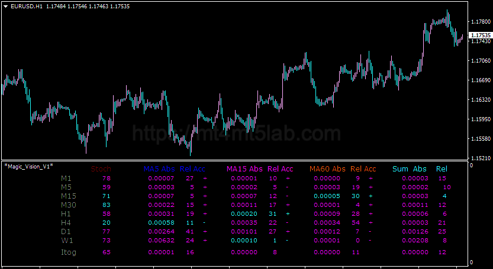Select the H1 timeframe row label
493x269 pixels.
[x=66, y=213]
